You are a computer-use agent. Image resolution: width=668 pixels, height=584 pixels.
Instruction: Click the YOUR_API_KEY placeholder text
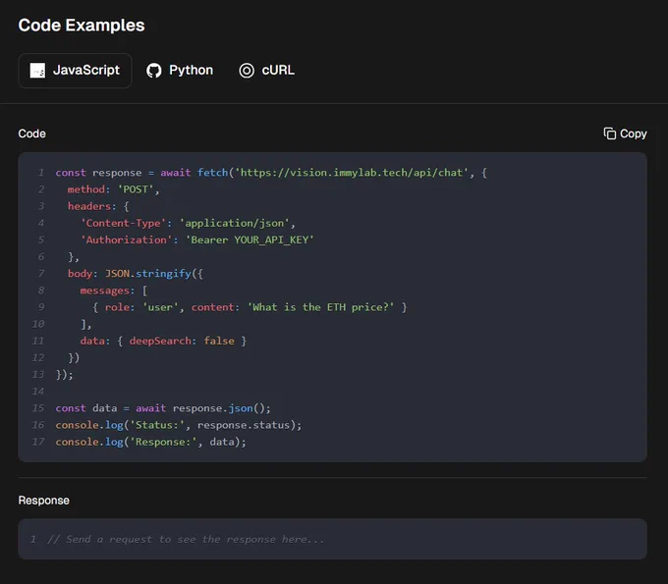click(x=271, y=240)
